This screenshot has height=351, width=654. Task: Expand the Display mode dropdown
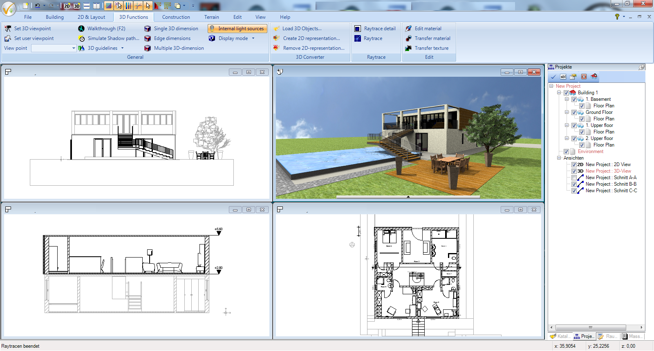253,38
